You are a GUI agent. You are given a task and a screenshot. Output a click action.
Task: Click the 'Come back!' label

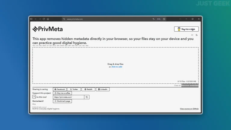tap(38, 101)
